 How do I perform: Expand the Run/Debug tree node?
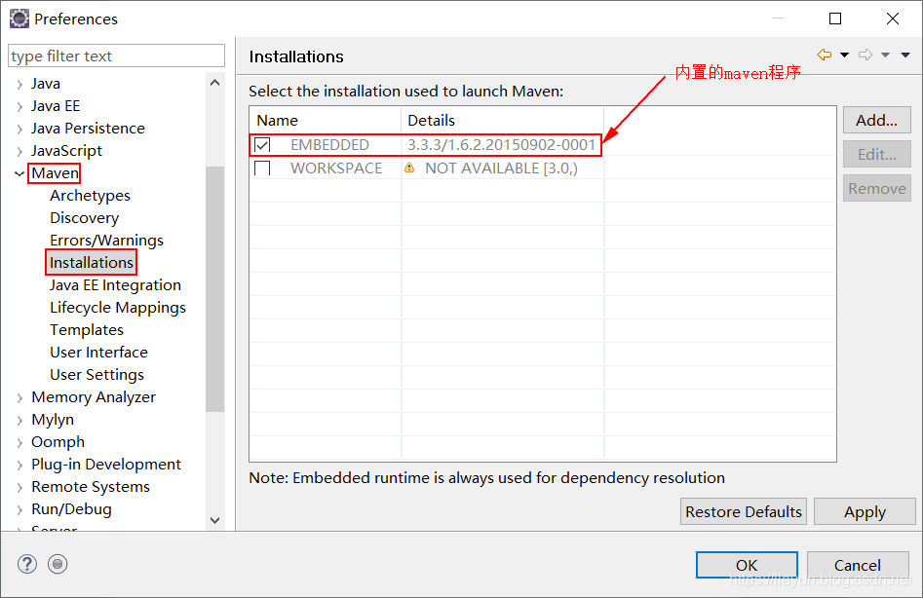click(19, 509)
